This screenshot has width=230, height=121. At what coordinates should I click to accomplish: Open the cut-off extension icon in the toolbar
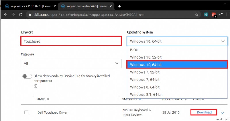click(x=221, y=14)
